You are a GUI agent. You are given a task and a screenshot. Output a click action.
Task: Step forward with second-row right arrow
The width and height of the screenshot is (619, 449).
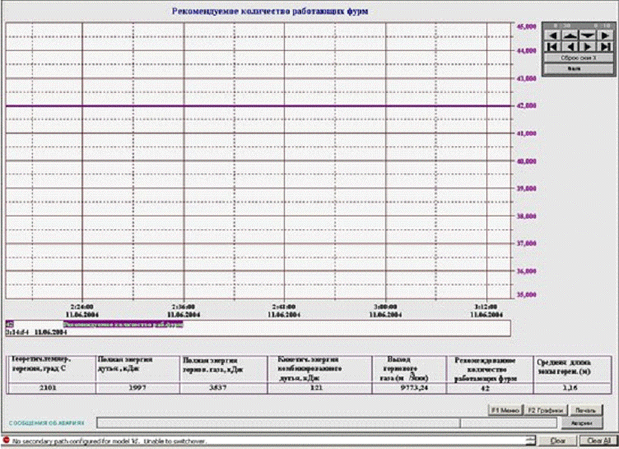[x=589, y=48]
